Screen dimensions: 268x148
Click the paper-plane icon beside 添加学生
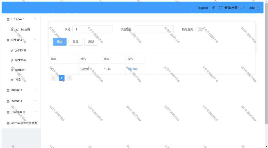tap(12, 50)
